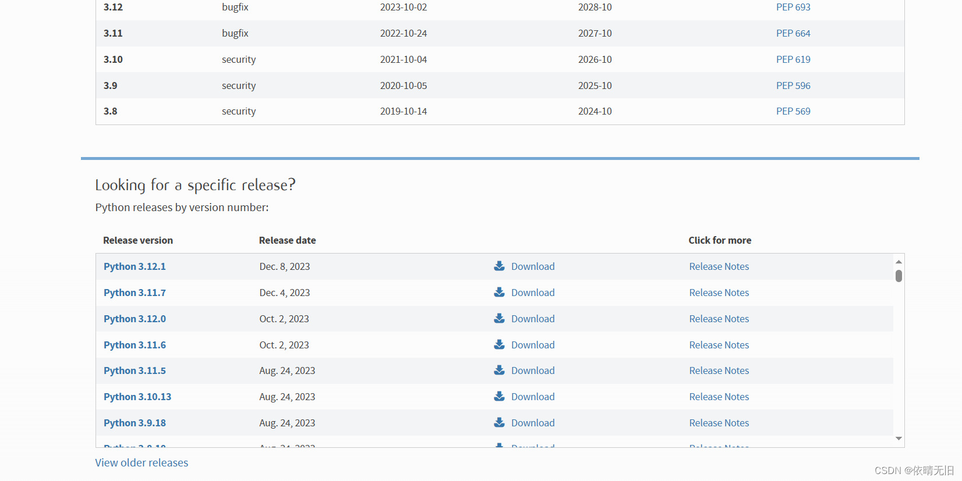Select the 2022-10-24 first release date
This screenshot has width=962, height=481.
coord(404,33)
